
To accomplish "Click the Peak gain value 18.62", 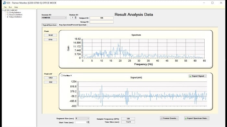I will 51,35.
